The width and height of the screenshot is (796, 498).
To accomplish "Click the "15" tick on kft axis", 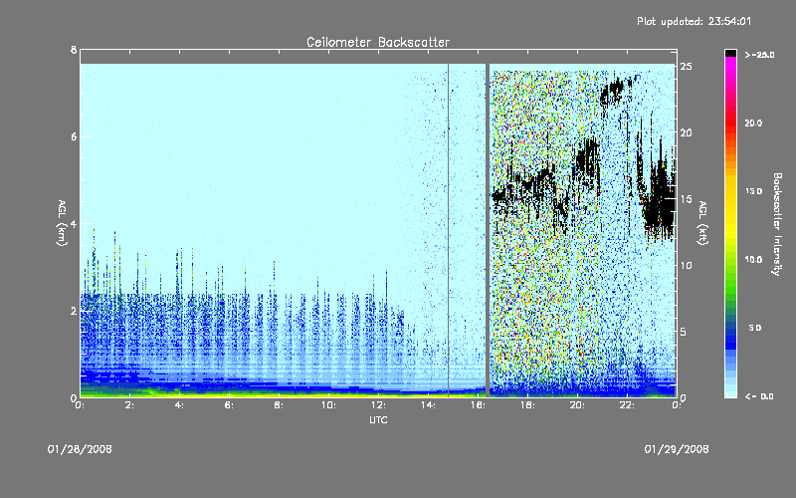I will [687, 199].
